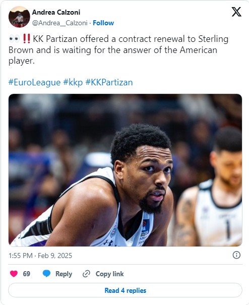The height and width of the screenshot is (305, 249).
Task: Open the basketball player photo
Action: click(x=126, y=170)
